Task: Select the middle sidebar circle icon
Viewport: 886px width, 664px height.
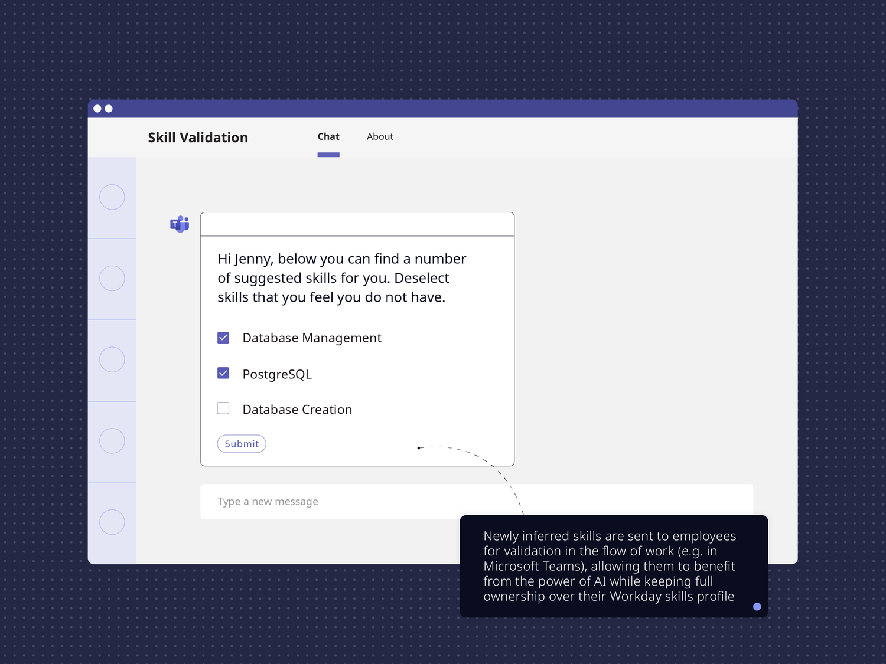Action: tap(112, 359)
